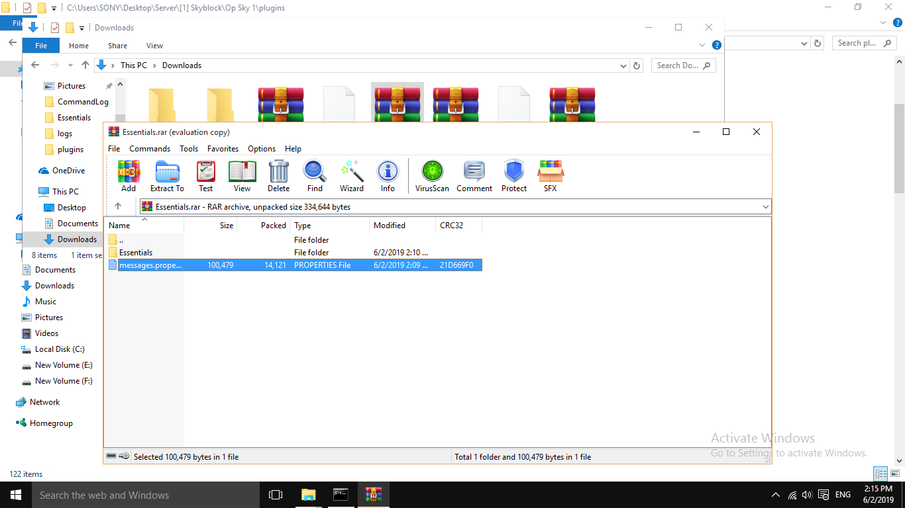Click the SFX toolbar icon
The height and width of the screenshot is (508, 905).
pyautogui.click(x=551, y=176)
